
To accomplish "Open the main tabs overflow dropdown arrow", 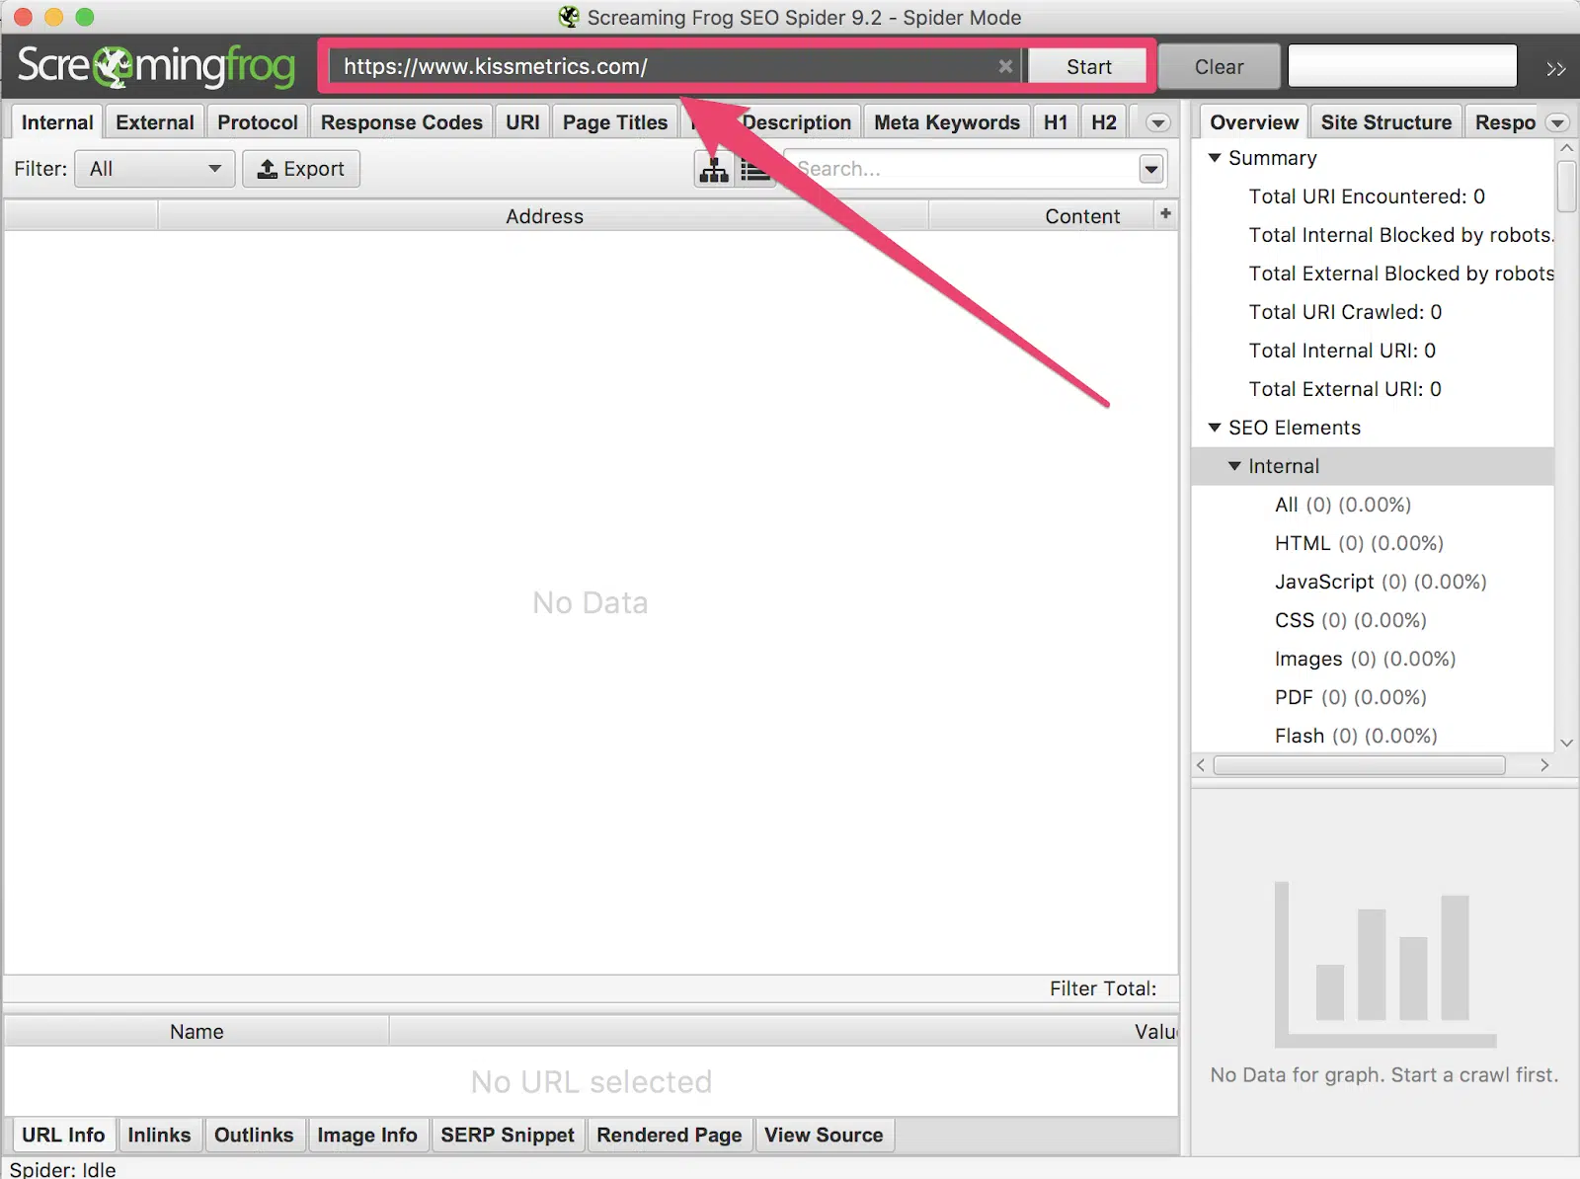I will point(1158,123).
